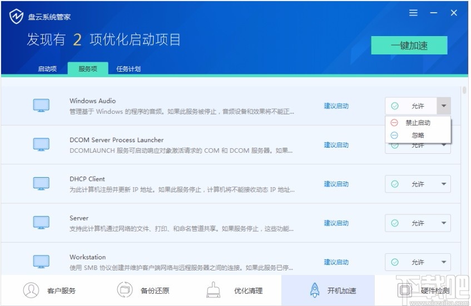Screen dimensions: 471x306
Task: Select the DHCP Client service name
Action: point(87,179)
